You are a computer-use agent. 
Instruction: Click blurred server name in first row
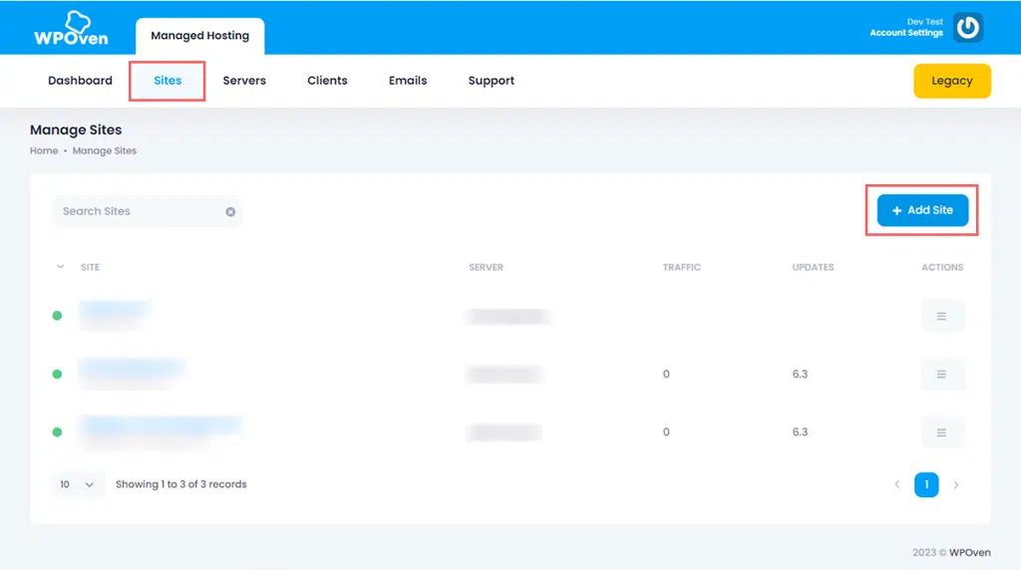point(508,316)
